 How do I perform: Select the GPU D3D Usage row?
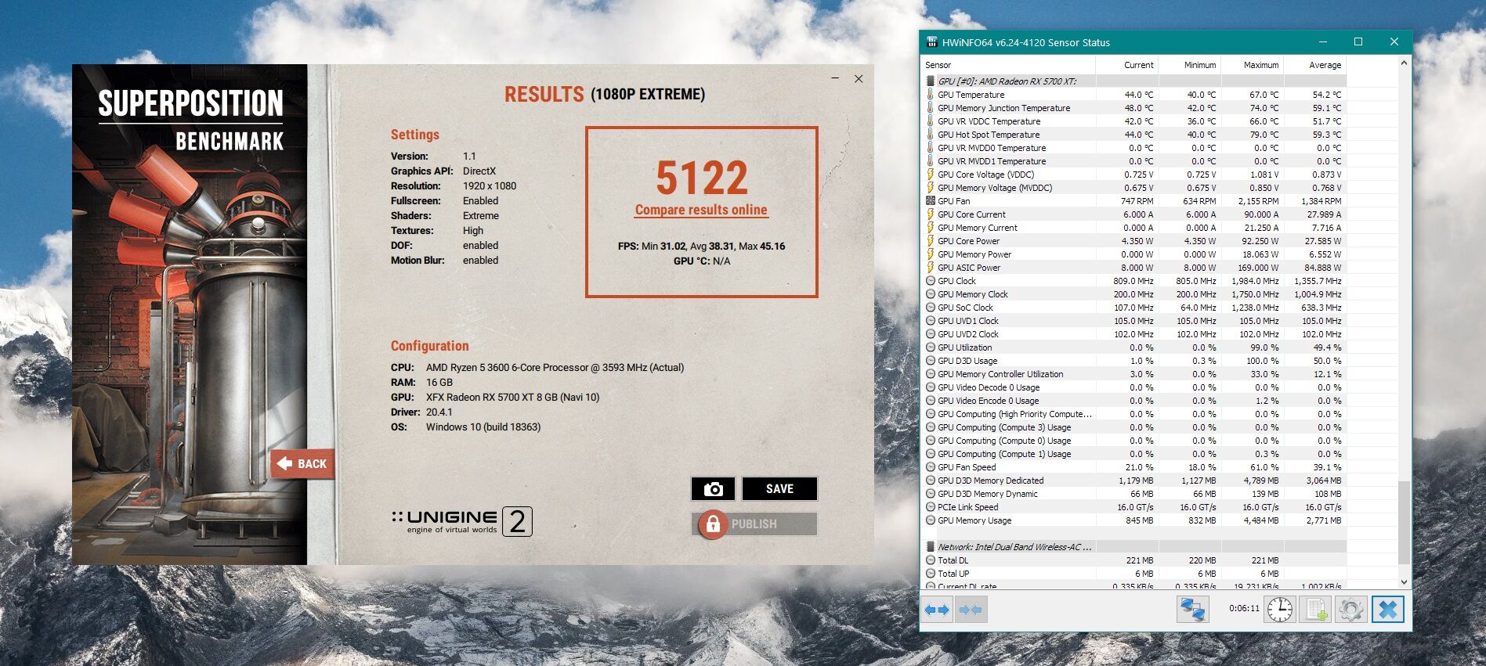pos(1134,361)
